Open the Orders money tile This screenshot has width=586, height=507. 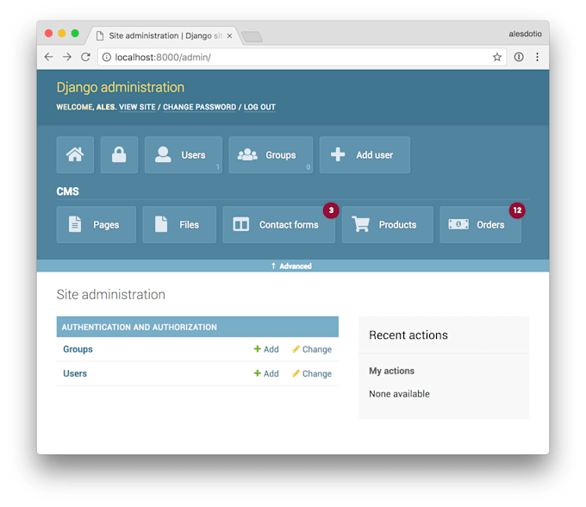point(481,225)
